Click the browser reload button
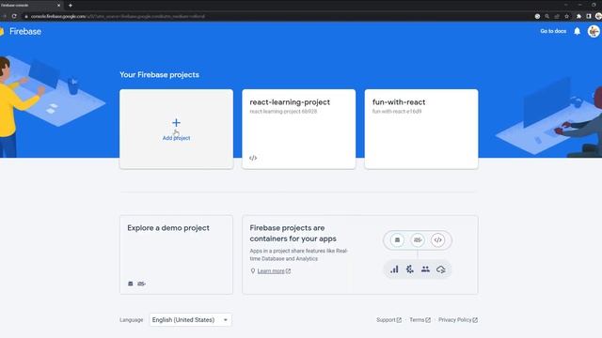Viewport: 602px width, 338px height. (x=14, y=16)
